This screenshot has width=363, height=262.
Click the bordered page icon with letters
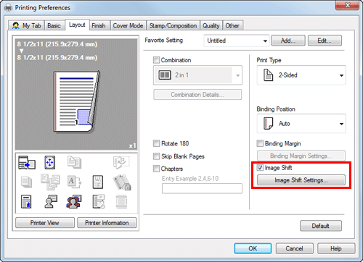(x=98, y=182)
